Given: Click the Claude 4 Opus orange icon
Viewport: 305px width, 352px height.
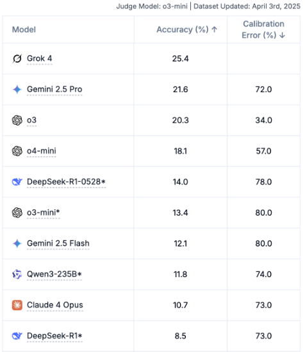Looking at the screenshot, I should coord(17,305).
